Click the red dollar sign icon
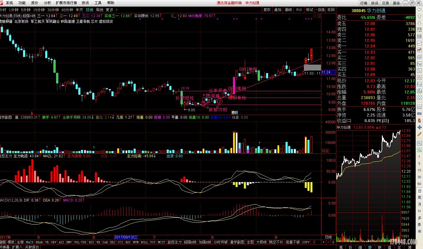 (x=419, y=120)
